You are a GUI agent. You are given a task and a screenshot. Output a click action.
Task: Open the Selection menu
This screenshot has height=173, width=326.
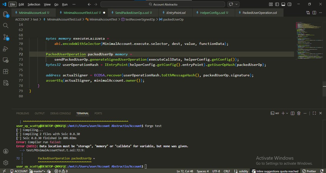(x=34, y=4)
